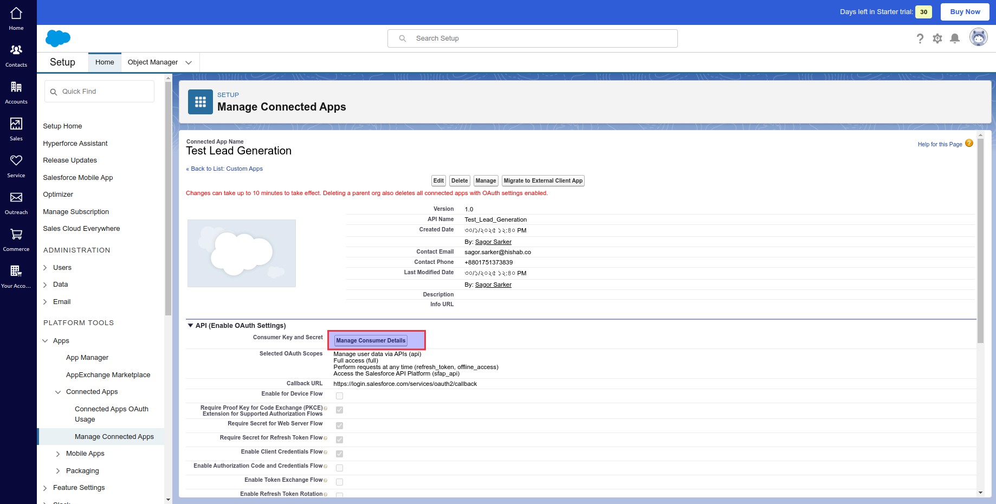Viewport: 996px width, 504px height.
Task: Expand the Email section
Action: (45, 302)
